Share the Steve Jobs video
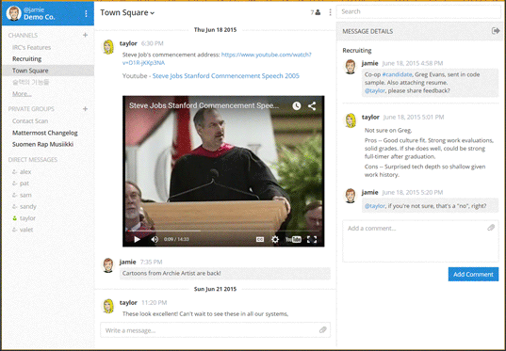The width and height of the screenshot is (506, 351). (x=312, y=105)
